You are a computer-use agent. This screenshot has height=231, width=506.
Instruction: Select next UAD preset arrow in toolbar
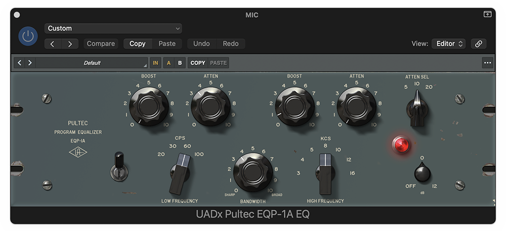30,63
